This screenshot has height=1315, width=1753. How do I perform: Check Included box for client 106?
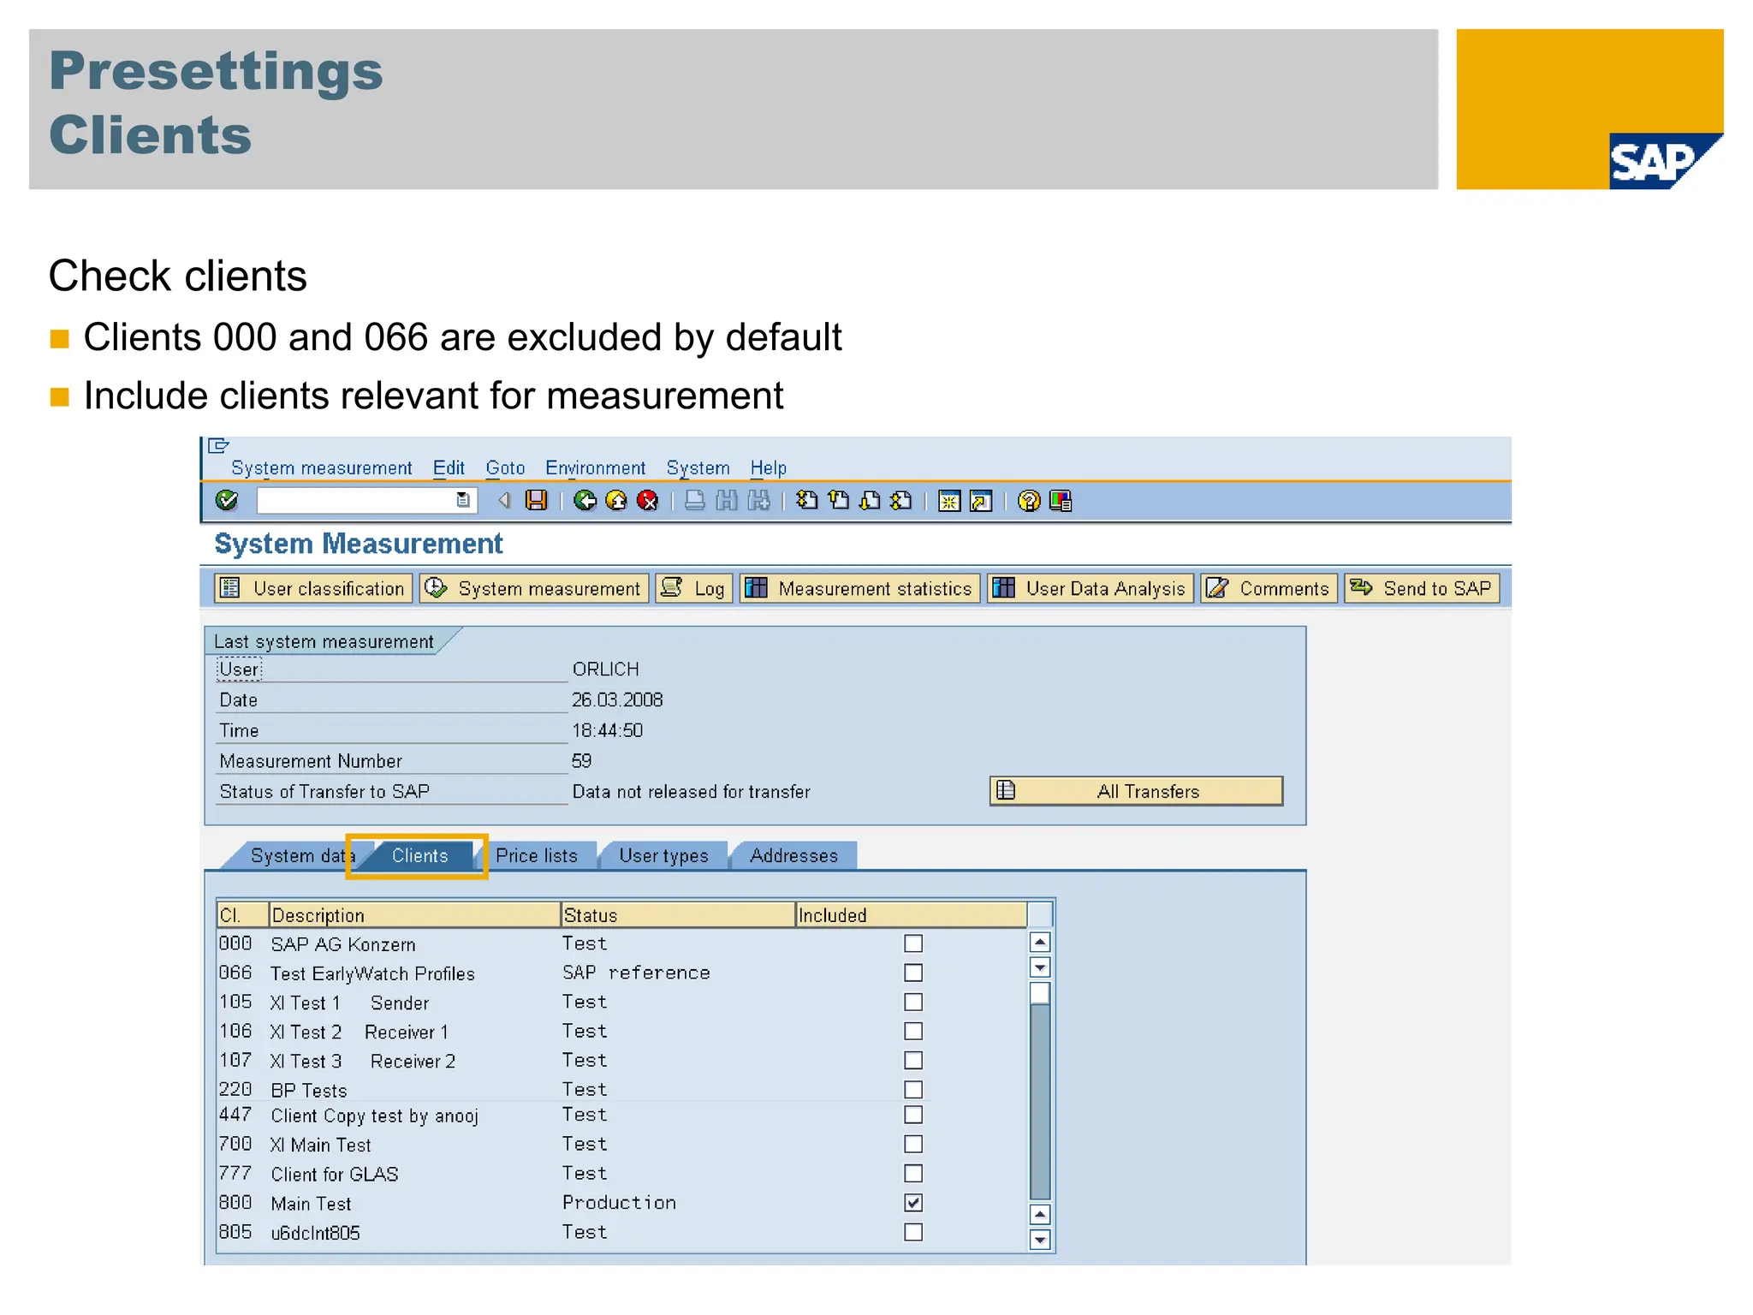click(x=913, y=1031)
